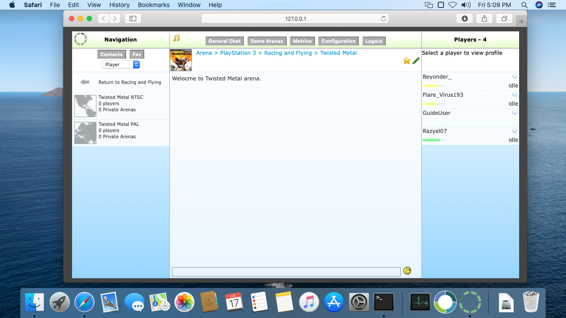Open the Safari Share menu
The height and width of the screenshot is (318, 566).
click(x=484, y=19)
